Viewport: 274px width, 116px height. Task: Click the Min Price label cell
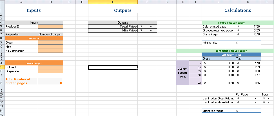(x=113, y=31)
